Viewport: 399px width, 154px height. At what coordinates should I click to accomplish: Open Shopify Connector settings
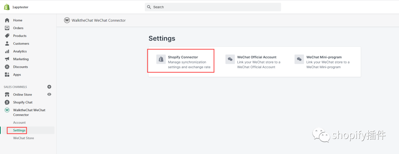pos(183,57)
